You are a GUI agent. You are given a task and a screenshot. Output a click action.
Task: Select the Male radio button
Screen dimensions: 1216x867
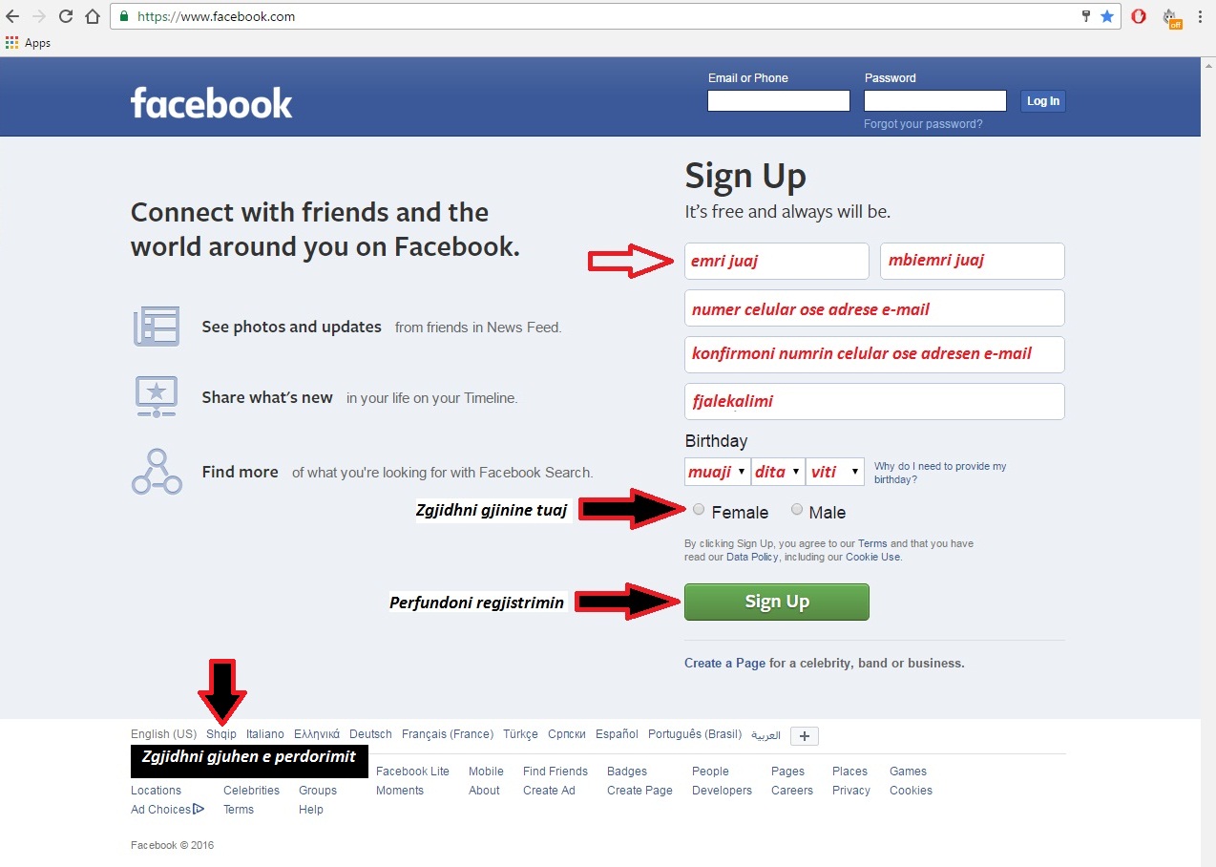point(797,510)
